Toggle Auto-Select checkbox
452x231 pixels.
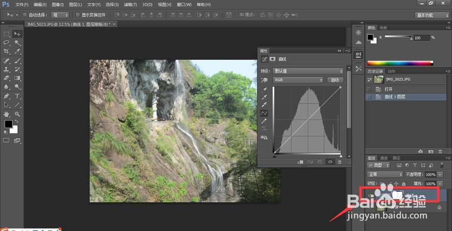tap(24, 15)
